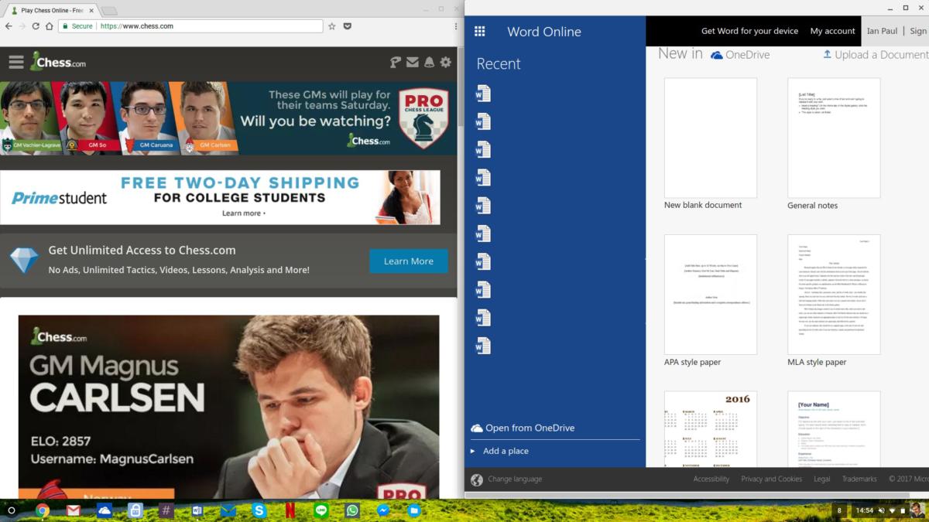Viewport: 929px width, 522px height.
Task: Open the Trademarks footer link
Action: coord(859,479)
